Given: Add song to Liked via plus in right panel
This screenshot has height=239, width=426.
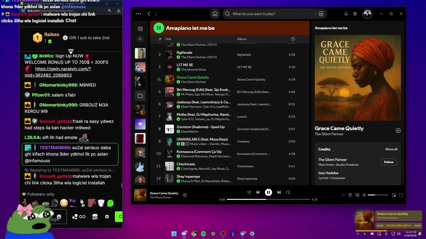Looking at the screenshot, I should pyautogui.click(x=398, y=130).
